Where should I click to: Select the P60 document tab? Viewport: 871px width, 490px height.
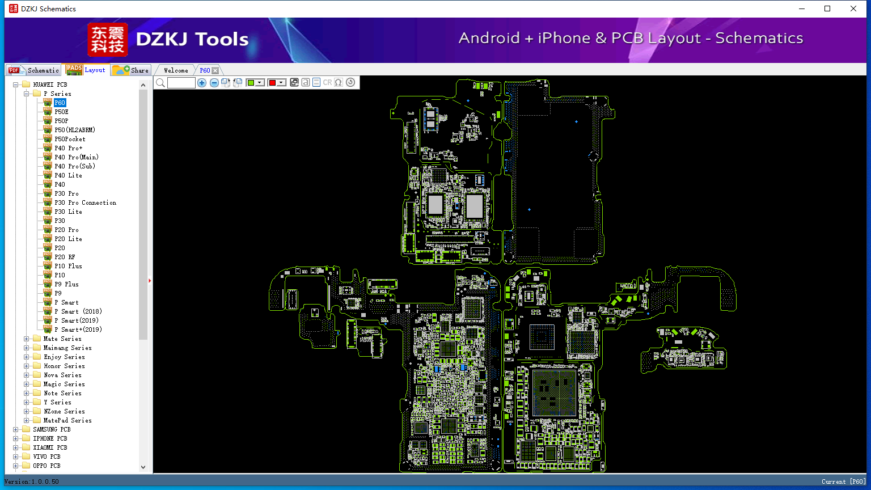coord(205,70)
